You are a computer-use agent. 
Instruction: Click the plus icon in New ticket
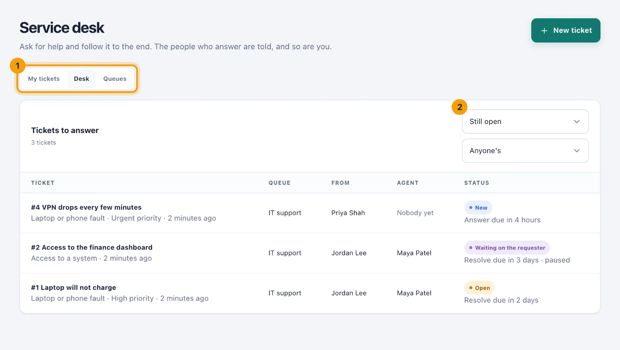click(544, 31)
